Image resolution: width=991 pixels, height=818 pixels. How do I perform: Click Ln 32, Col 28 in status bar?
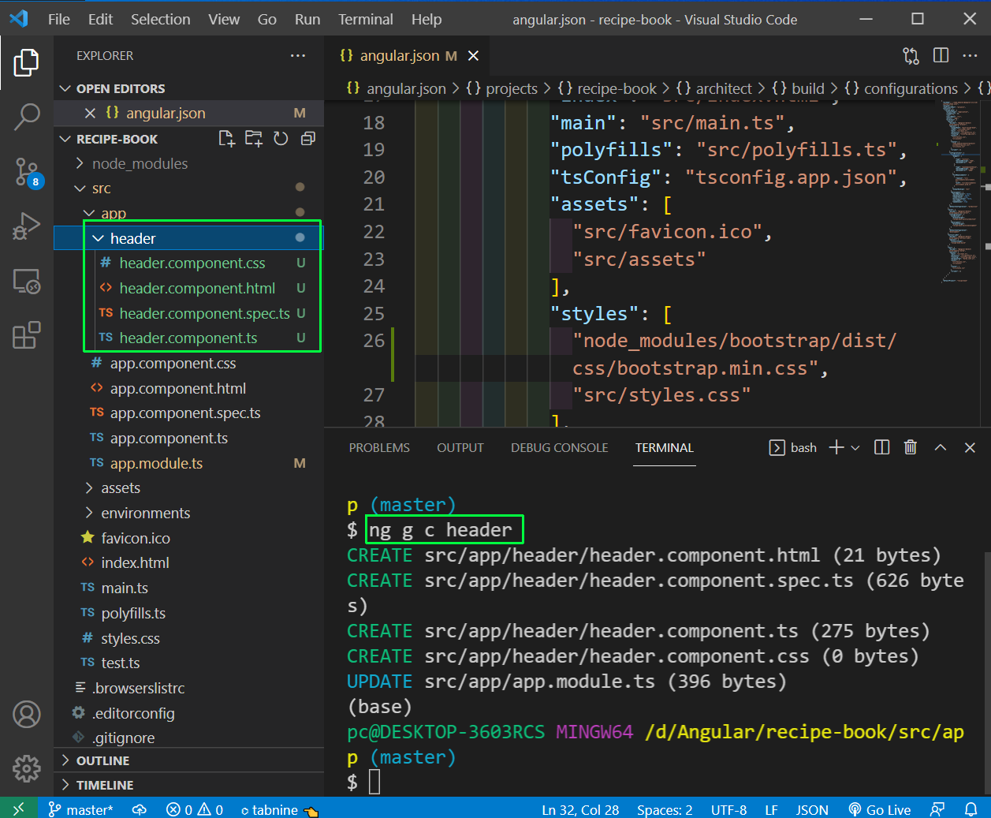pyautogui.click(x=580, y=809)
